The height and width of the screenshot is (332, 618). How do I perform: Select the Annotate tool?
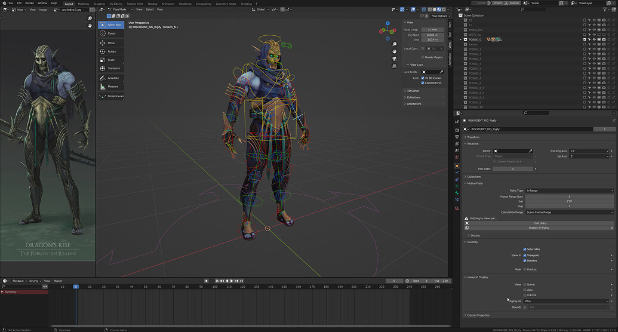111,78
